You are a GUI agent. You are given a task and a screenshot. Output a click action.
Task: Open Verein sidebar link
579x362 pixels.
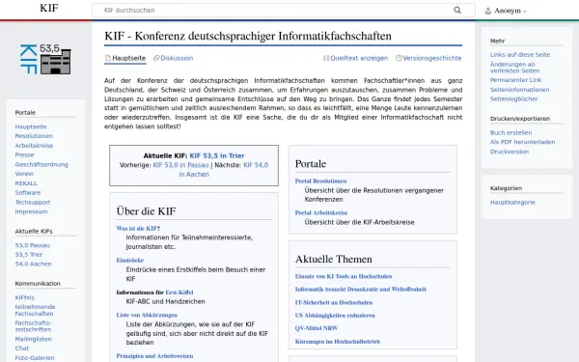click(x=24, y=174)
